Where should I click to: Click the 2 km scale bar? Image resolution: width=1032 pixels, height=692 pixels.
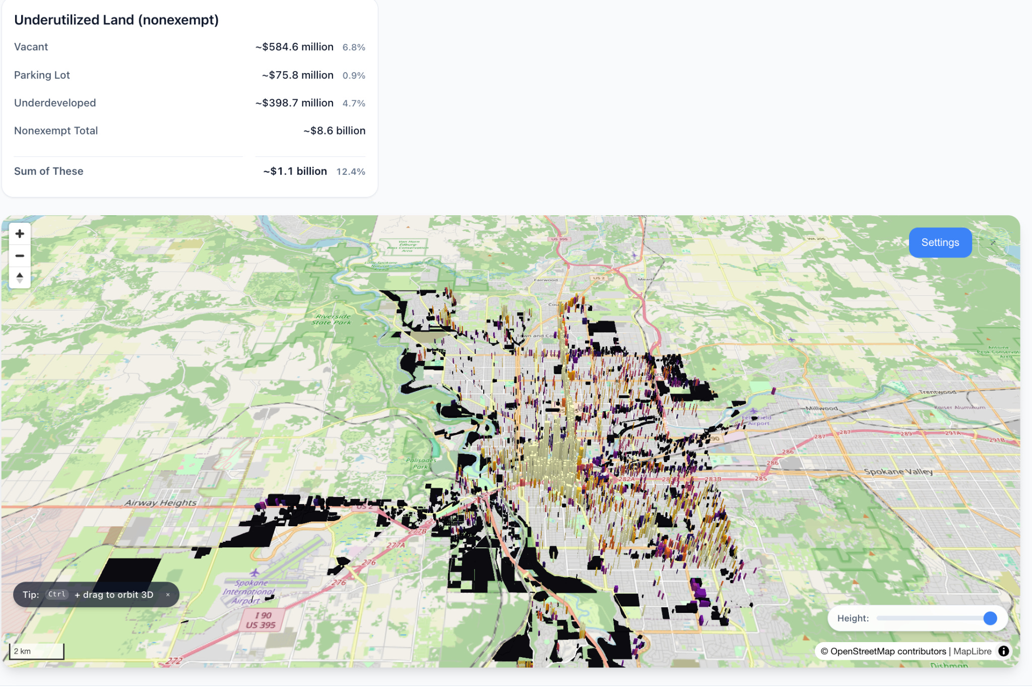(x=36, y=651)
